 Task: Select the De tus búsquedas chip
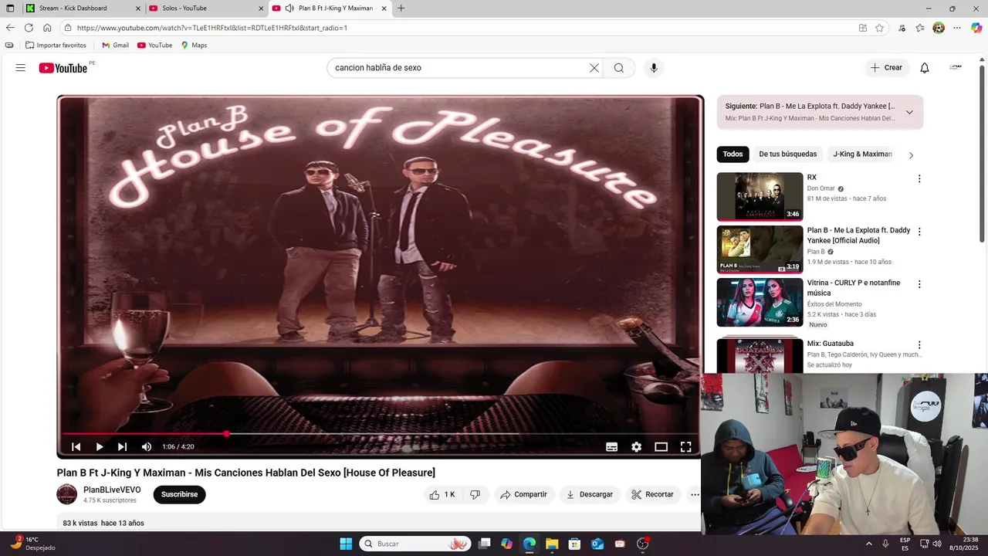point(787,154)
